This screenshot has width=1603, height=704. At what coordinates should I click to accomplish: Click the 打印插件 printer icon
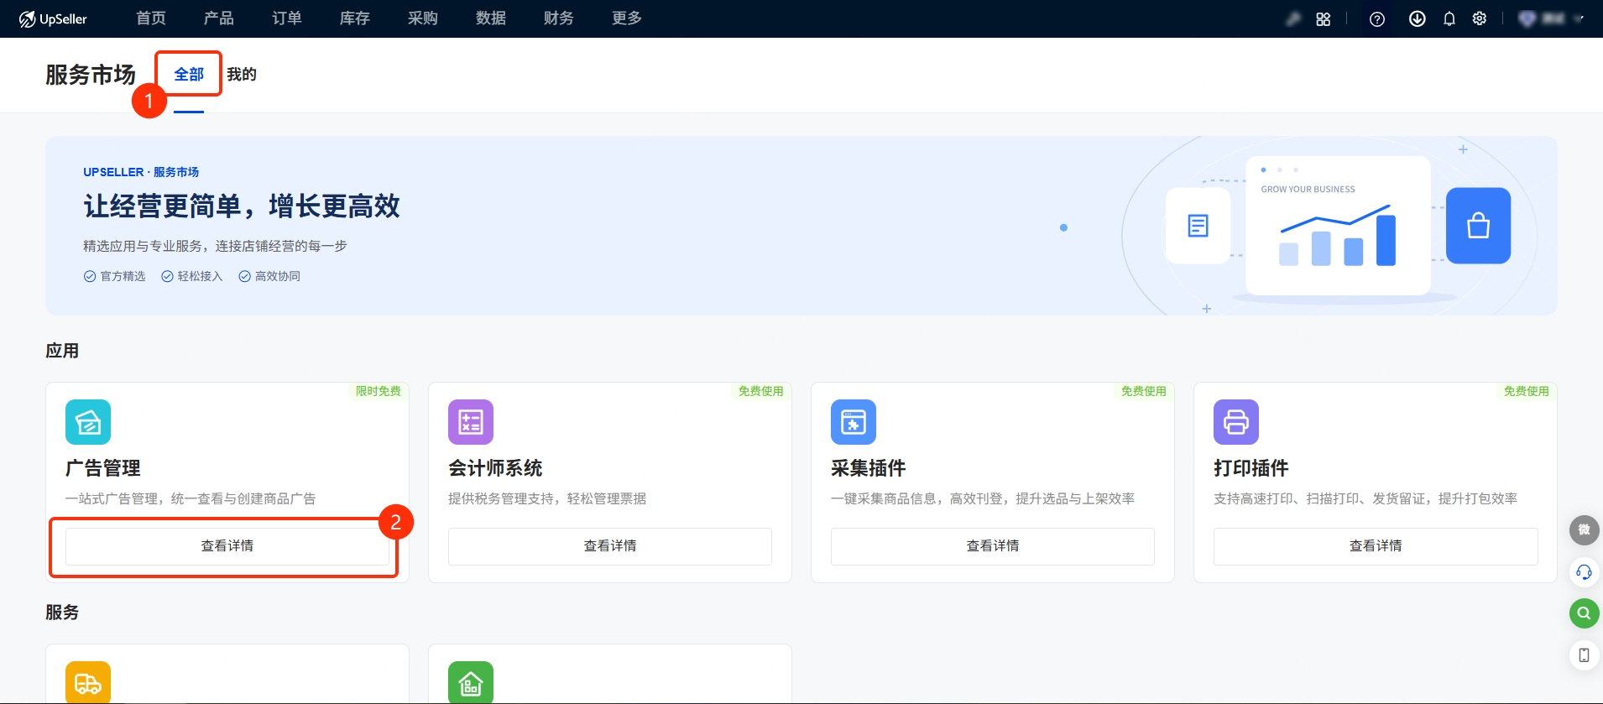pos(1236,422)
